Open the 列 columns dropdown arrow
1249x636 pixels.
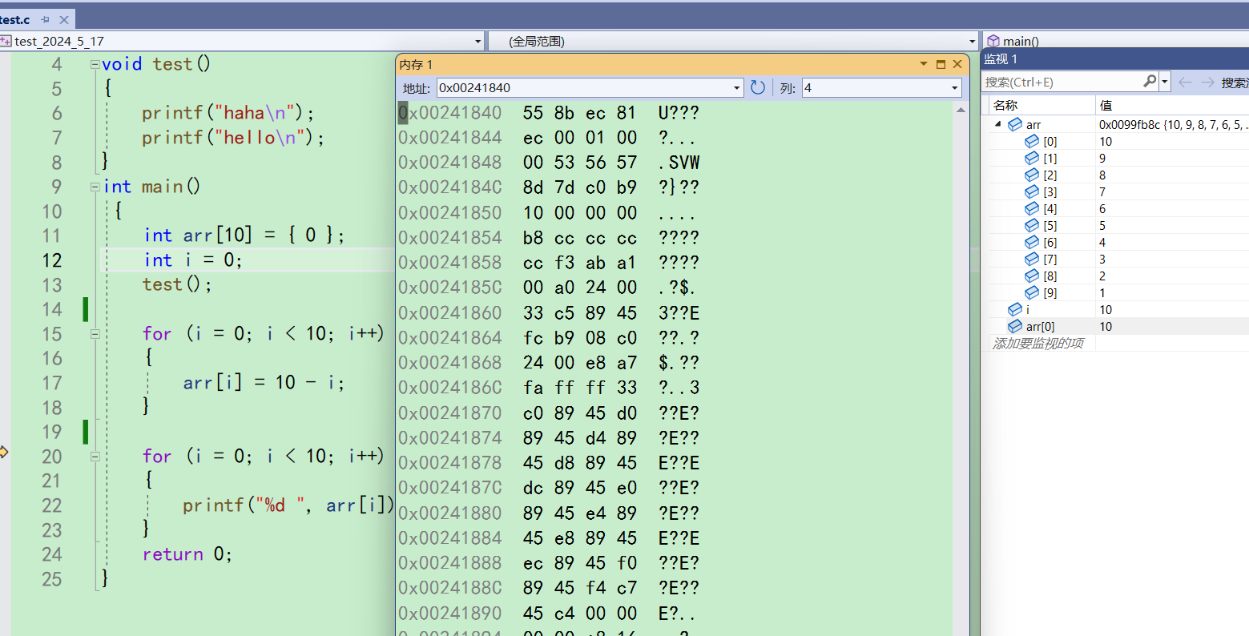[x=955, y=88]
